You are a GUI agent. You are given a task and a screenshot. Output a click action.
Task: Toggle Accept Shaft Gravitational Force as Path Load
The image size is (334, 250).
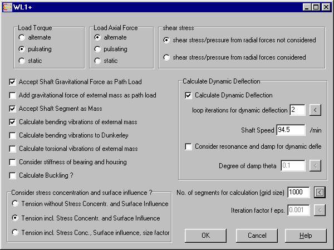point(13,82)
